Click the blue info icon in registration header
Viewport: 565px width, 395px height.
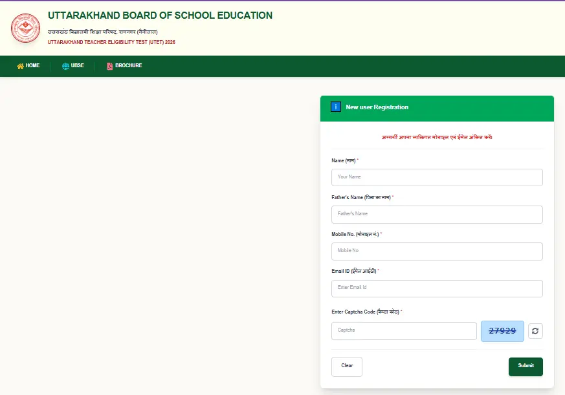click(x=335, y=107)
